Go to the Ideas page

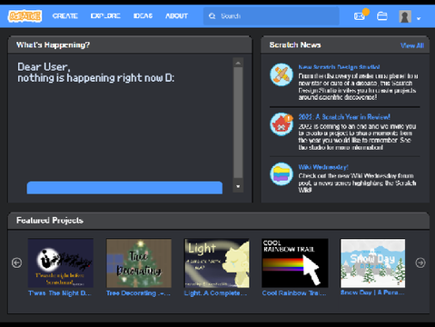tap(143, 16)
